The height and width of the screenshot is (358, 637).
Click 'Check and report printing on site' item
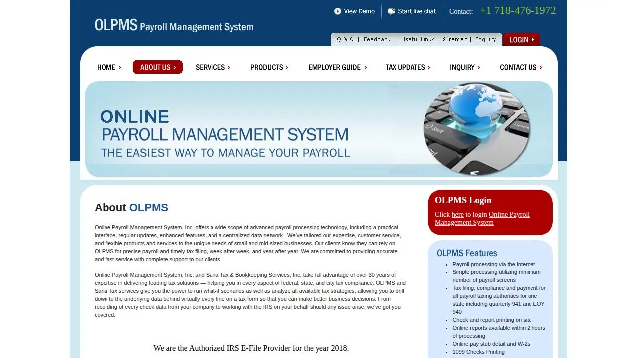tap(492, 320)
